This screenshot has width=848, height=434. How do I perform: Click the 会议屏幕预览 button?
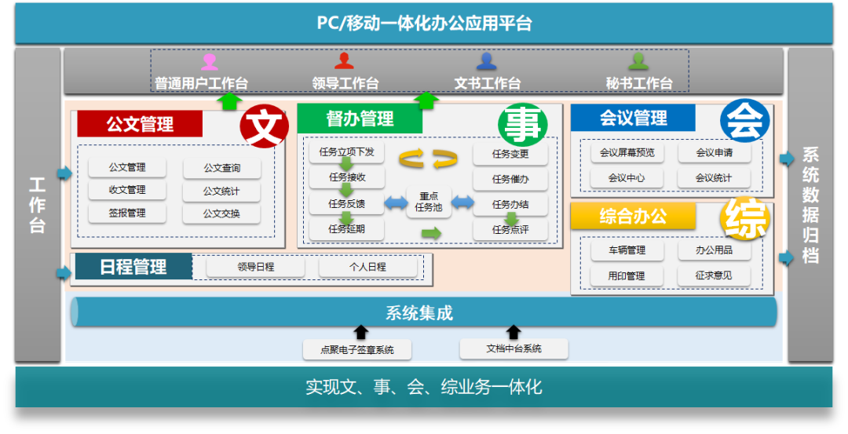tap(627, 152)
